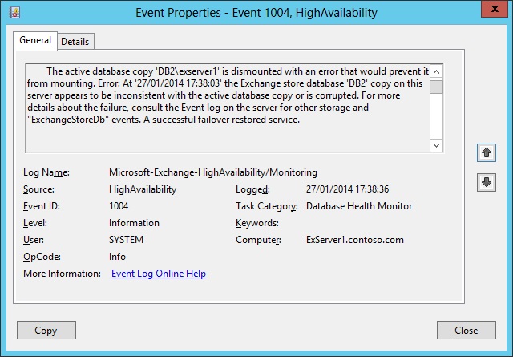
Task: Select the General tab
Action: coord(35,40)
